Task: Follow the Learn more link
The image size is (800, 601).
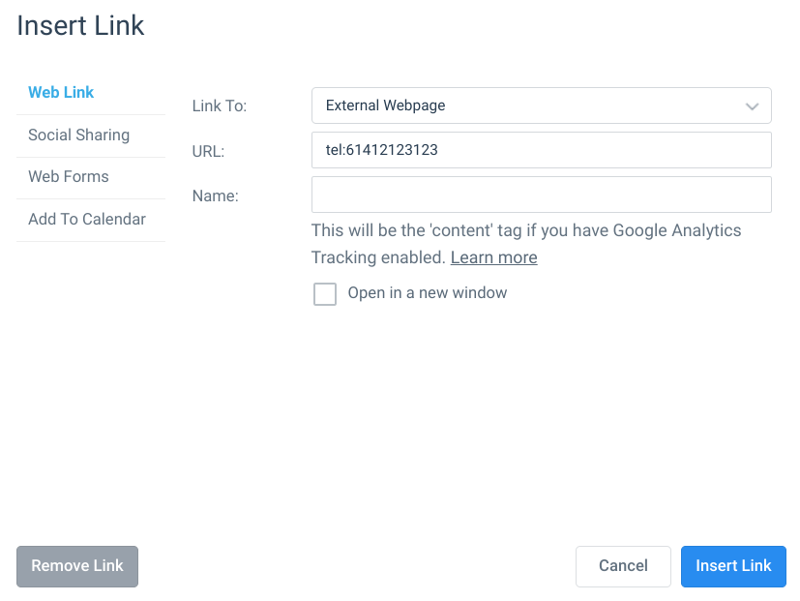Action: (493, 257)
